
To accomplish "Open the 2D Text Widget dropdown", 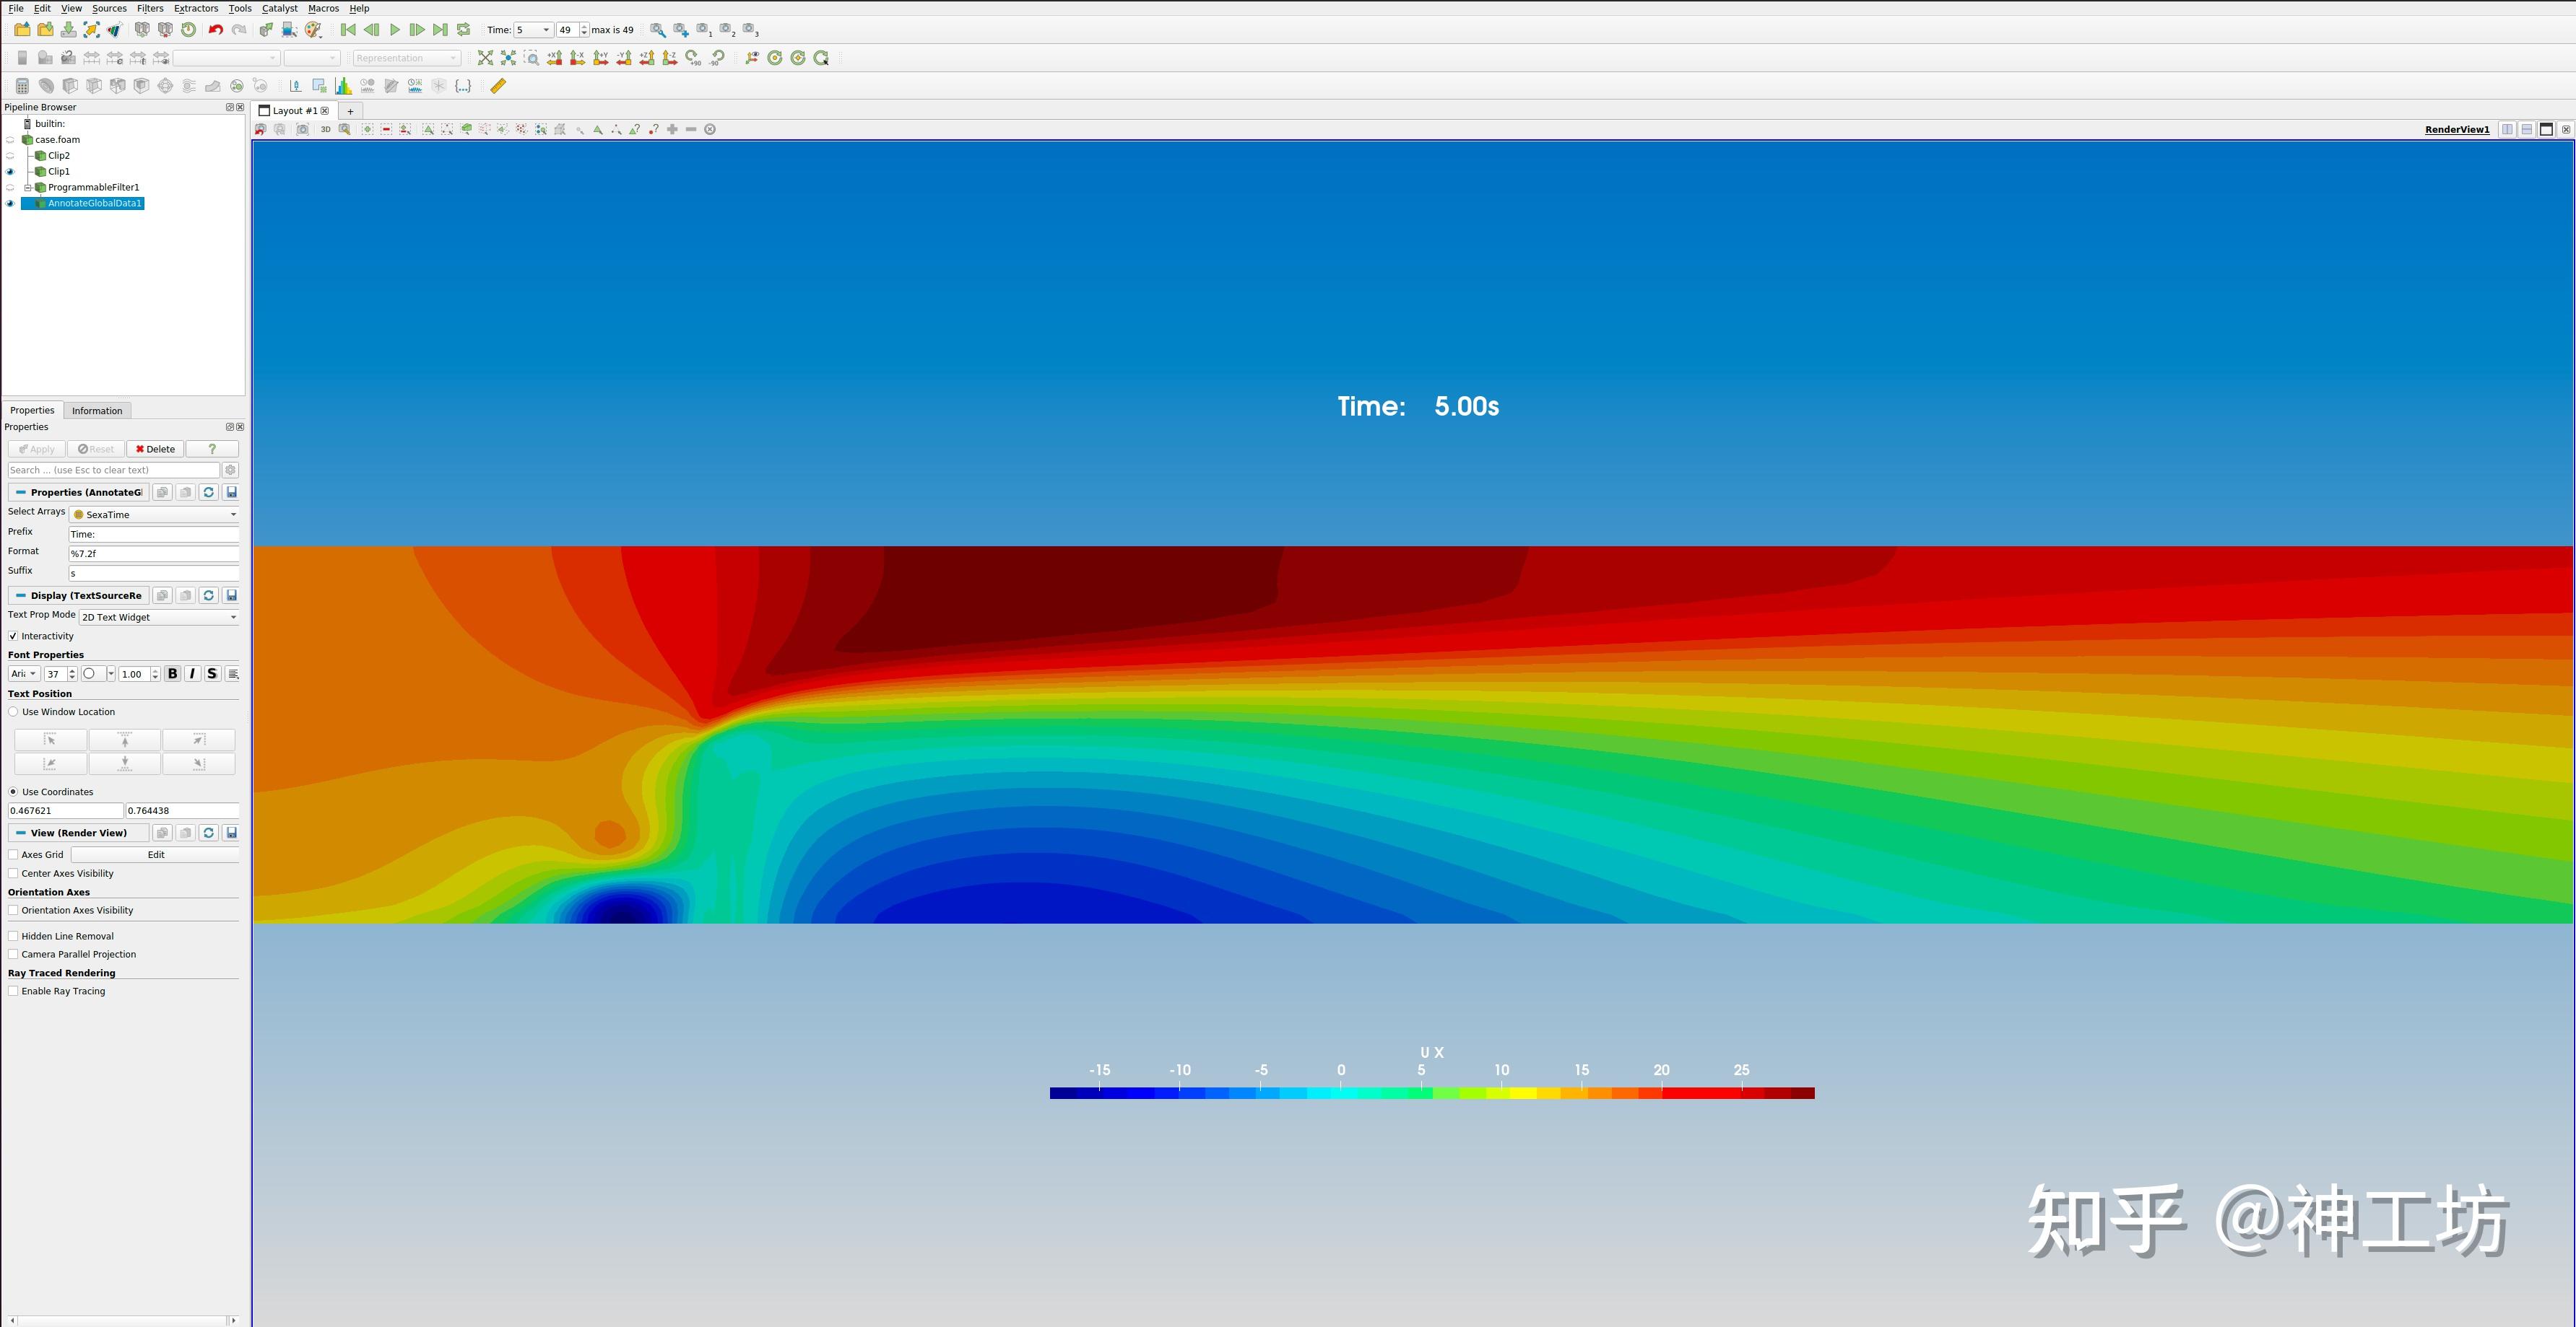I will coord(157,616).
